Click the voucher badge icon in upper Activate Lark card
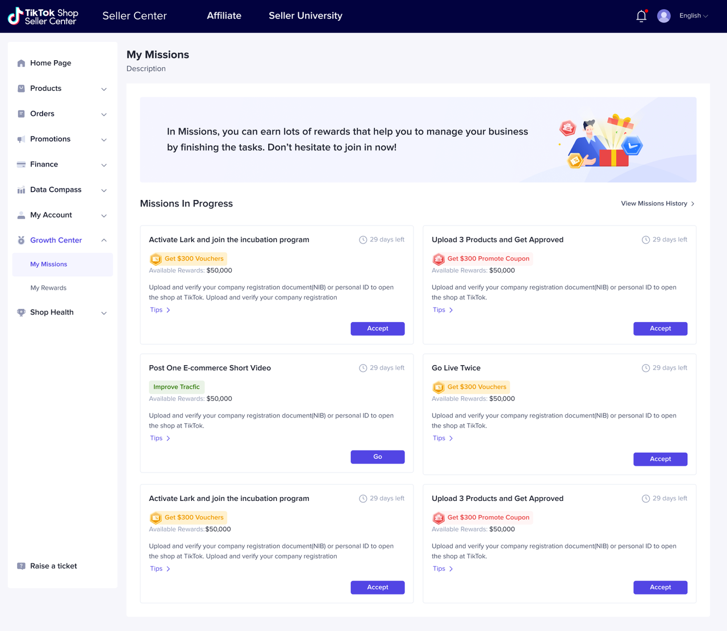Screen dimensions: 727x631 156,259
